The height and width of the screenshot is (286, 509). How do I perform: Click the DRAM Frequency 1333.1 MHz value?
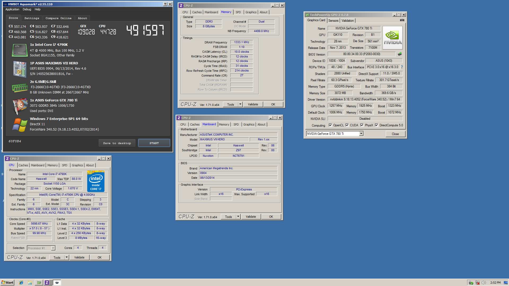pos(242,42)
